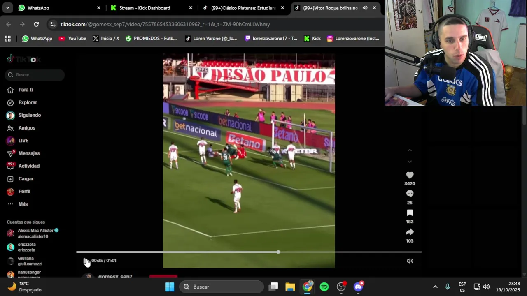The width and height of the screenshot is (527, 296).
Task: Go to previous video with up chevron
Action: pos(410,150)
